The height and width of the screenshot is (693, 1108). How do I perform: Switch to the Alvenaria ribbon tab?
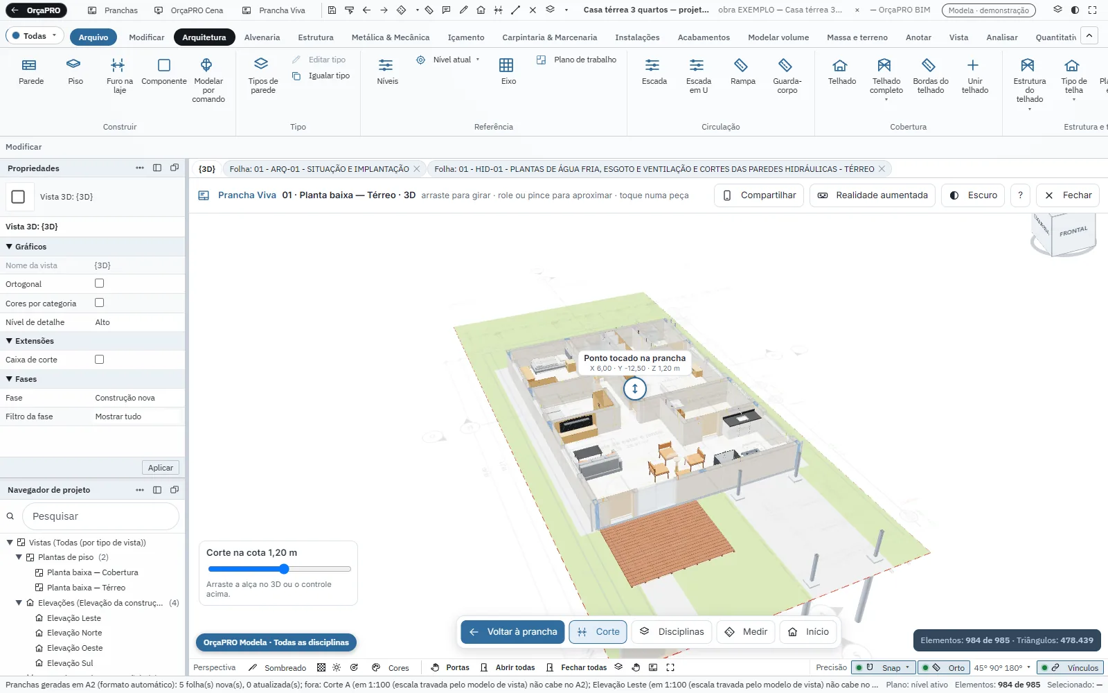click(x=262, y=37)
